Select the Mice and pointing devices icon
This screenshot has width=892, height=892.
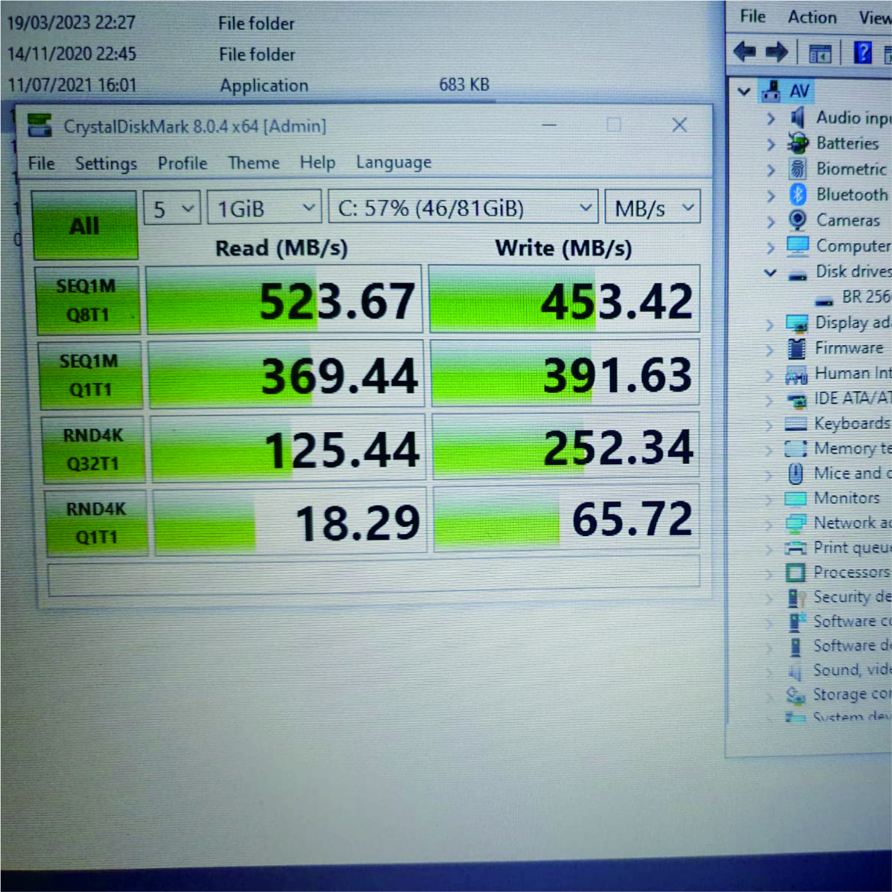click(x=795, y=473)
